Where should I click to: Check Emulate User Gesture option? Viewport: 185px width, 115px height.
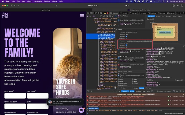coord(157,91)
